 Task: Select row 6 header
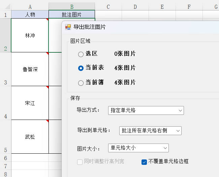point(5,158)
